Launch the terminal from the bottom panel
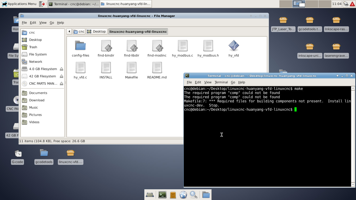The image size is (356, 200). click(x=162, y=195)
